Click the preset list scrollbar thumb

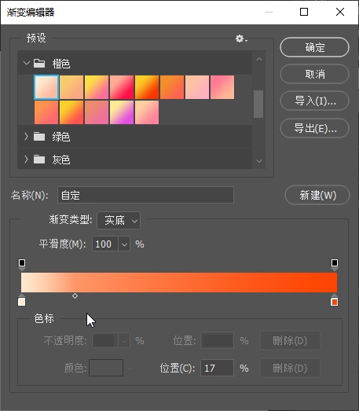pos(258,104)
